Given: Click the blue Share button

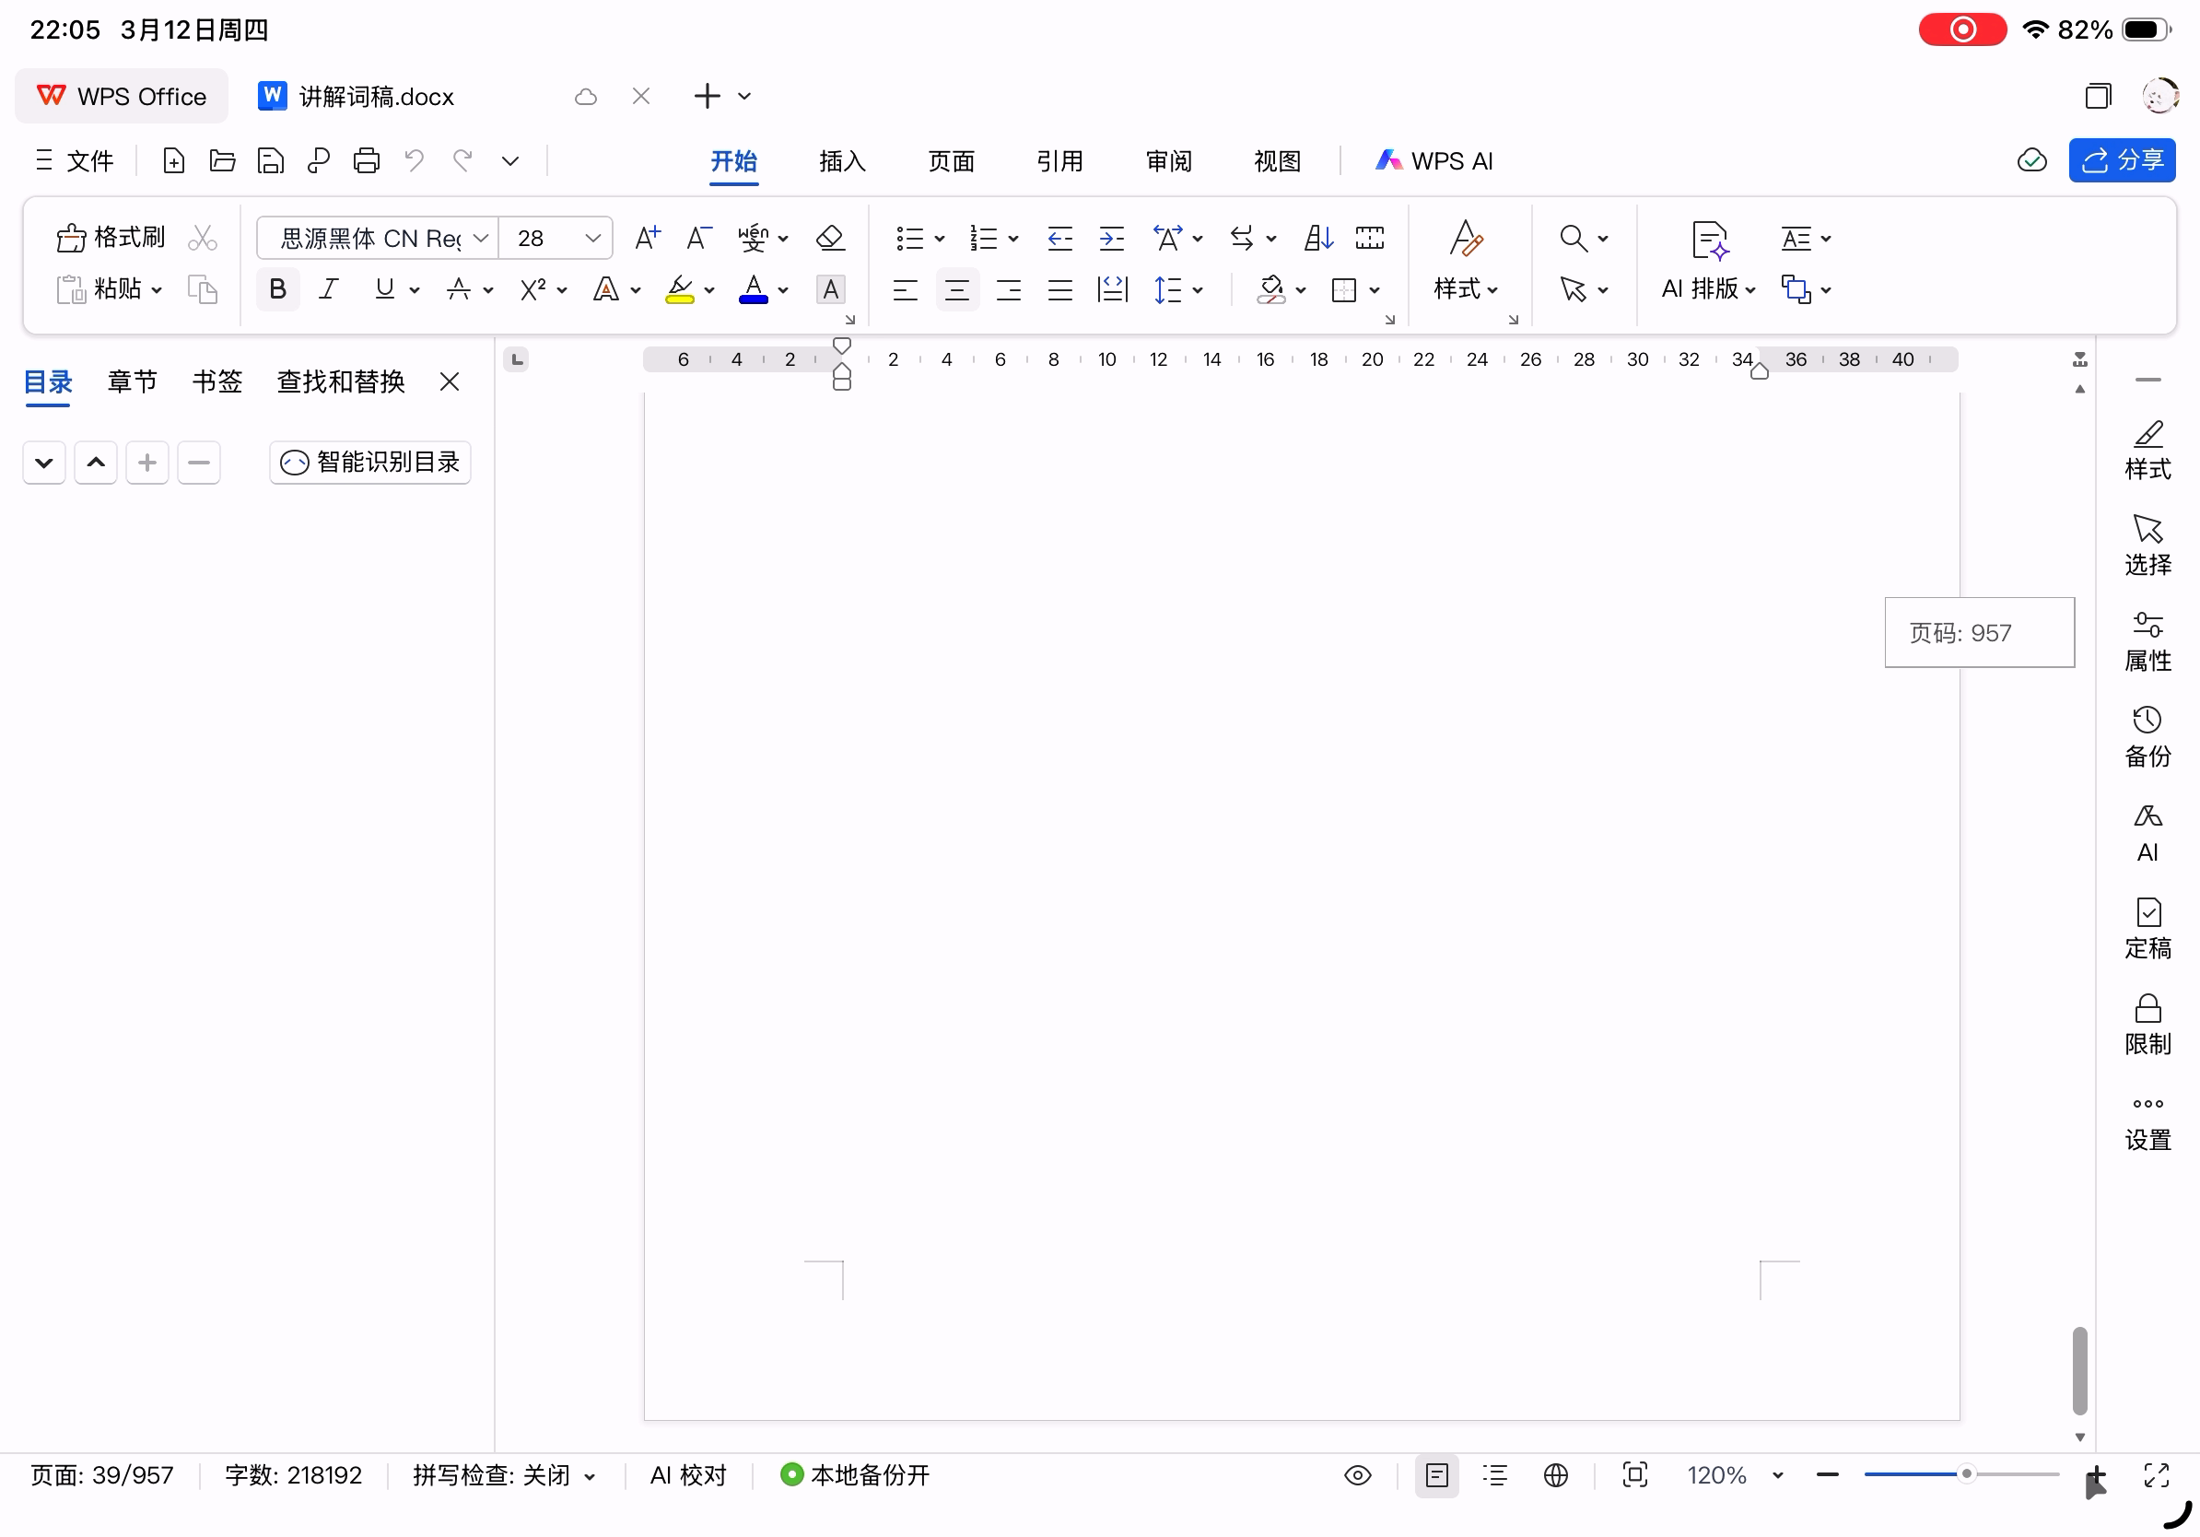Looking at the screenshot, I should tap(2122, 160).
